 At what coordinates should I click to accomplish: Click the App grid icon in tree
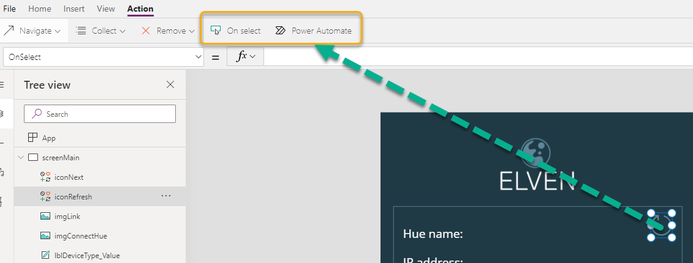pos(32,138)
